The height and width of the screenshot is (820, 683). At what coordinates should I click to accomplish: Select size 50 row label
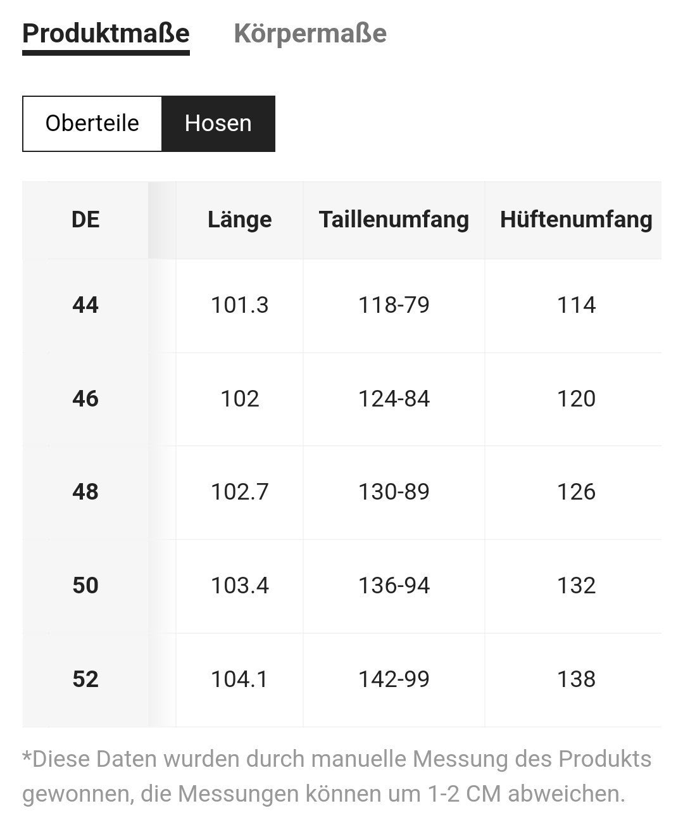(x=85, y=586)
